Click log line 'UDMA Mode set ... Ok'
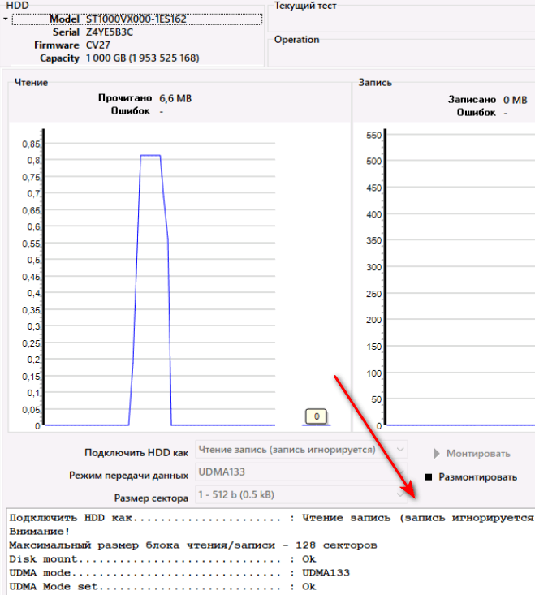Screen dimensions: 535x595 coord(162,587)
